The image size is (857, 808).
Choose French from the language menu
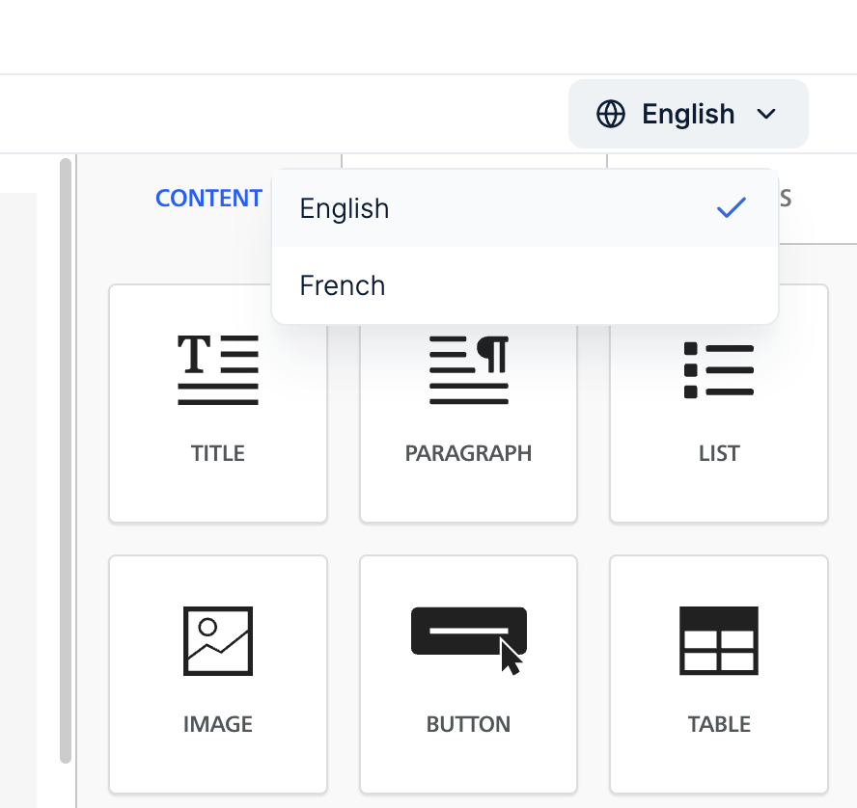tap(525, 285)
